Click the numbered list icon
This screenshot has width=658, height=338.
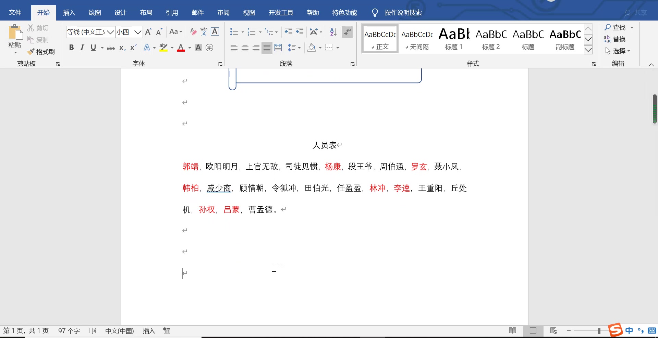[x=252, y=32]
